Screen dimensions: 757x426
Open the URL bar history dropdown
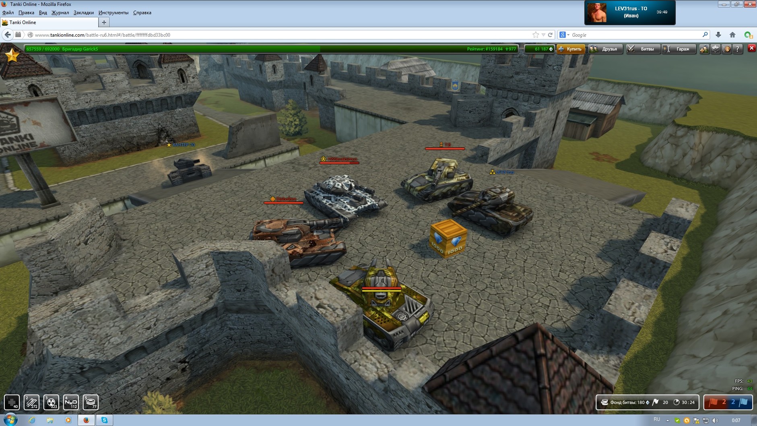coord(543,35)
